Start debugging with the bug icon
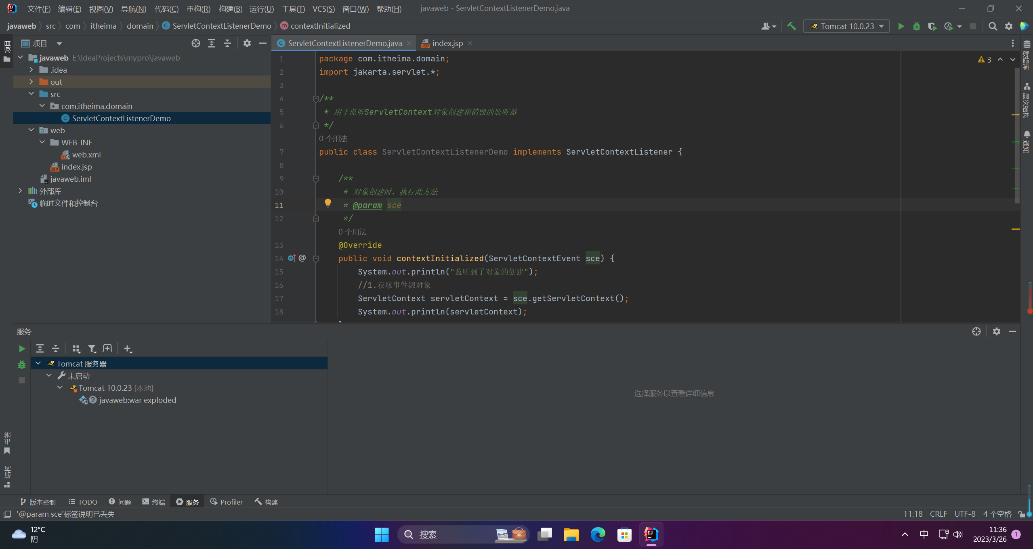 click(x=916, y=26)
